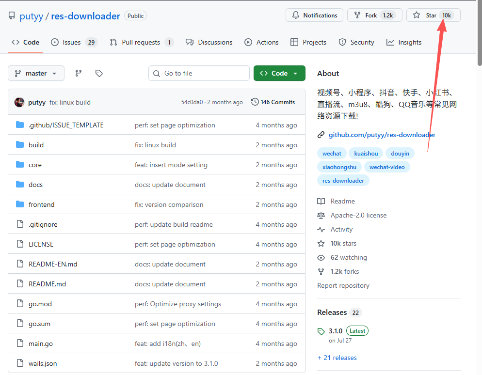Viewport: 482px width, 375px height.
Task: Open commit message perf: Optimize proxy settings
Action: click(177, 304)
